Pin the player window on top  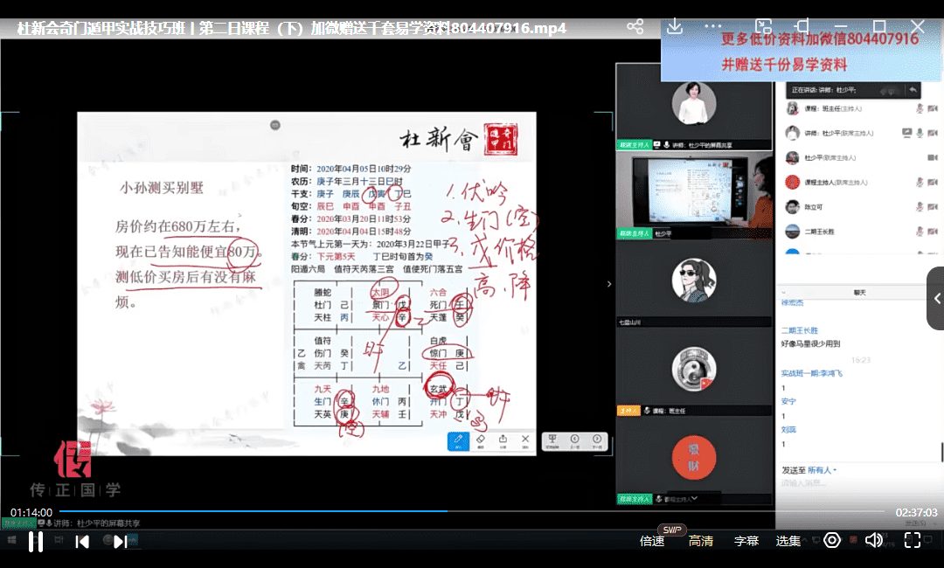click(x=802, y=27)
